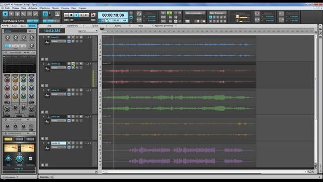The width and height of the screenshot is (323, 182).
Task: Solo the piano track
Action: (x=73, y=117)
